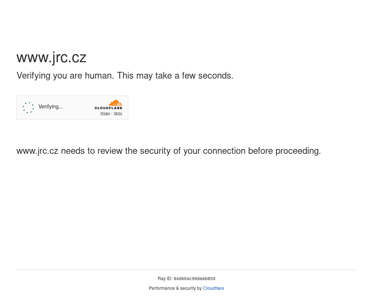This screenshot has width=373, height=298.
Task: Click the "Verifying you are human" sentence
Action: click(65, 76)
